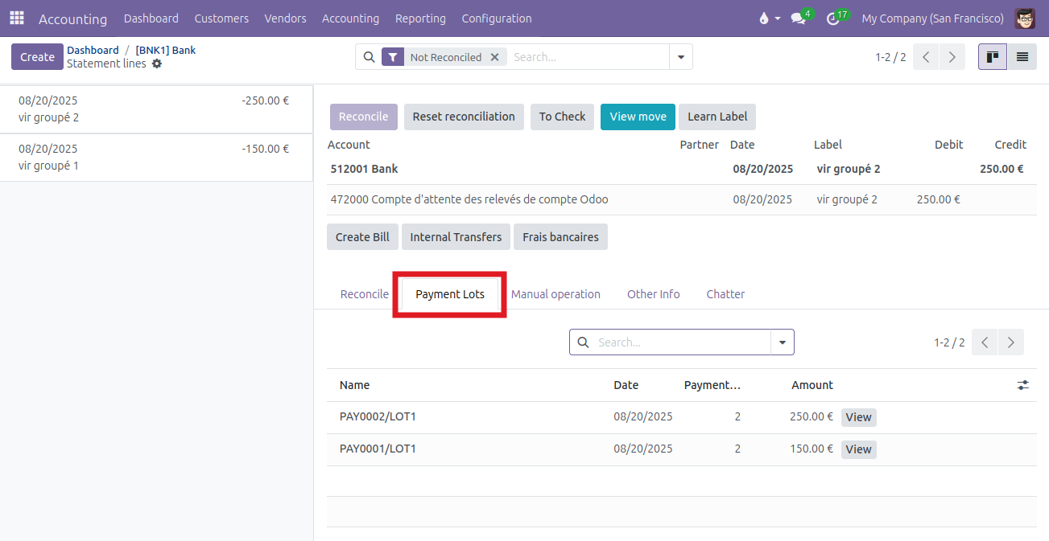View payment lot PAY0001/LOT1
Viewport: 1049px width, 541px height.
[858, 449]
